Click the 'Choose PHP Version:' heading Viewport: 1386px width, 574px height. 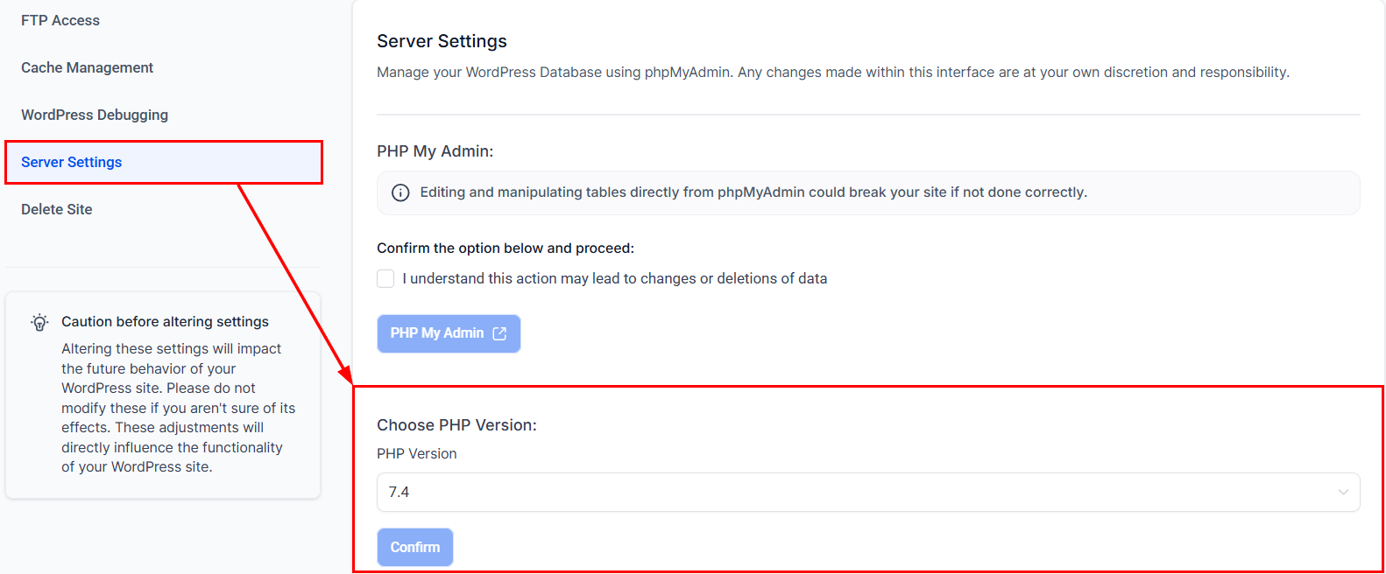click(x=456, y=425)
